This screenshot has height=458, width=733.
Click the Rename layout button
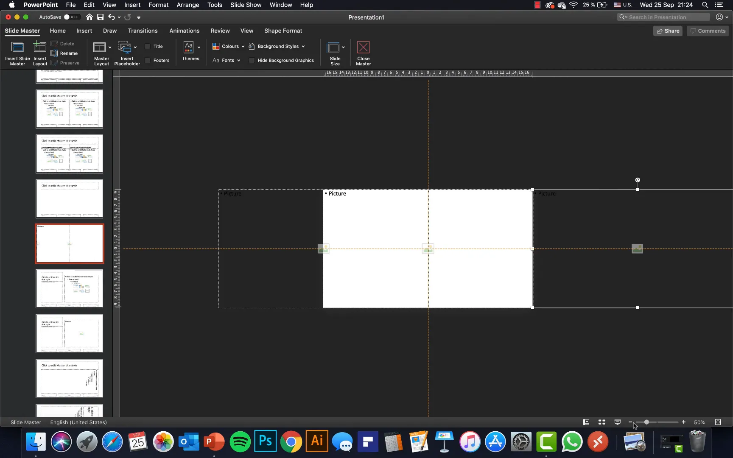tap(64, 53)
